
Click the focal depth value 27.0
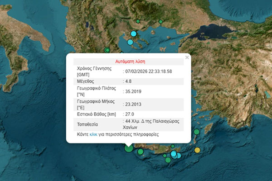tap(131, 114)
